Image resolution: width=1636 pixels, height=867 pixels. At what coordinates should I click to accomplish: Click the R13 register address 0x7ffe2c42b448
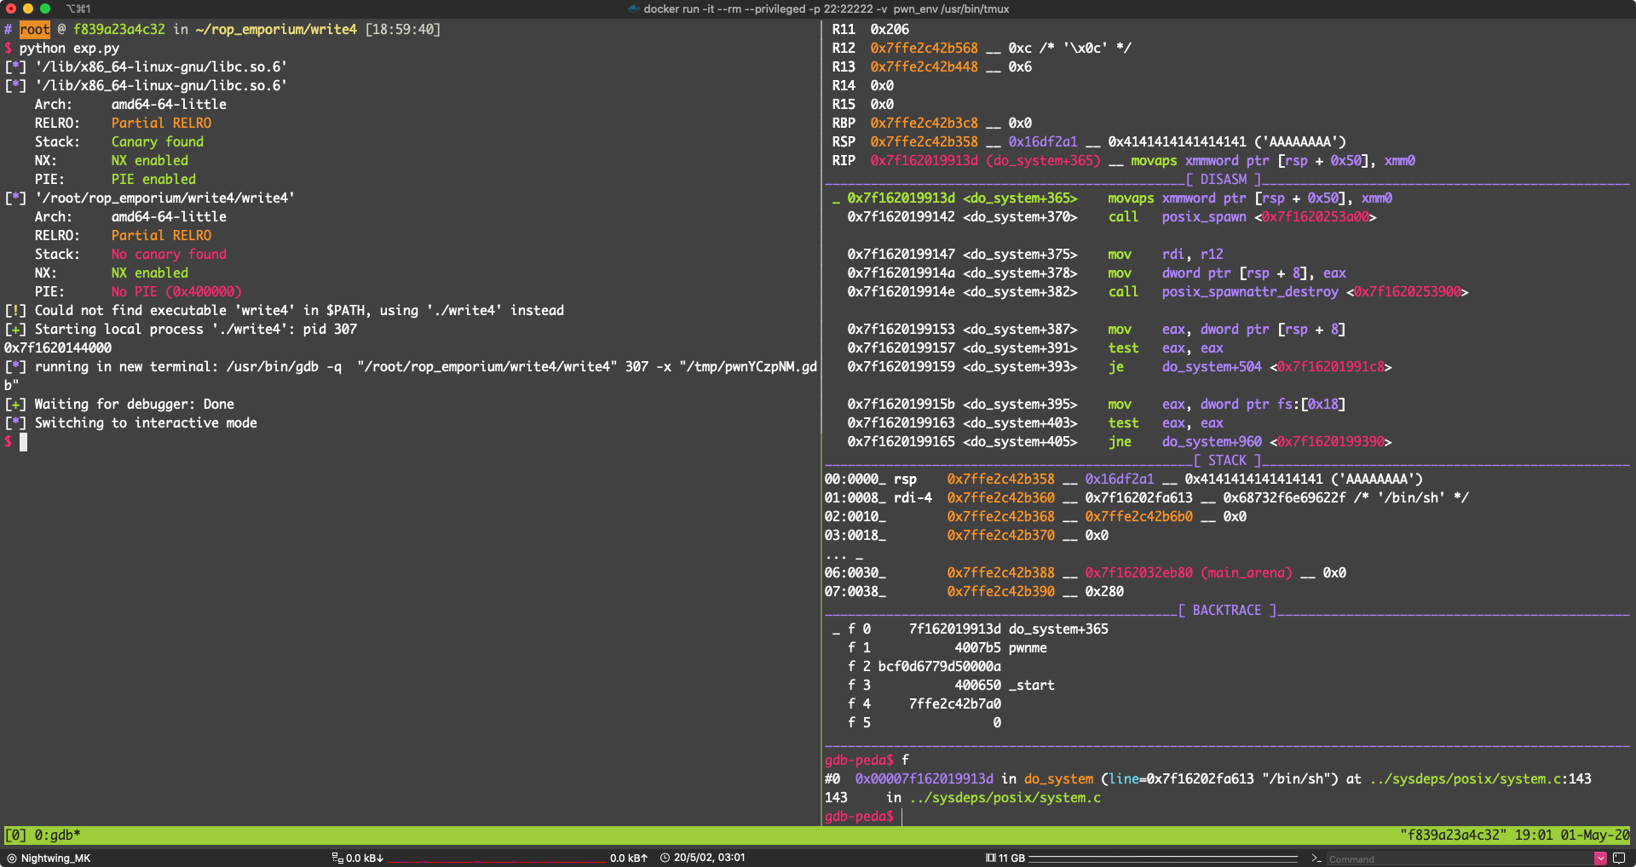click(924, 67)
